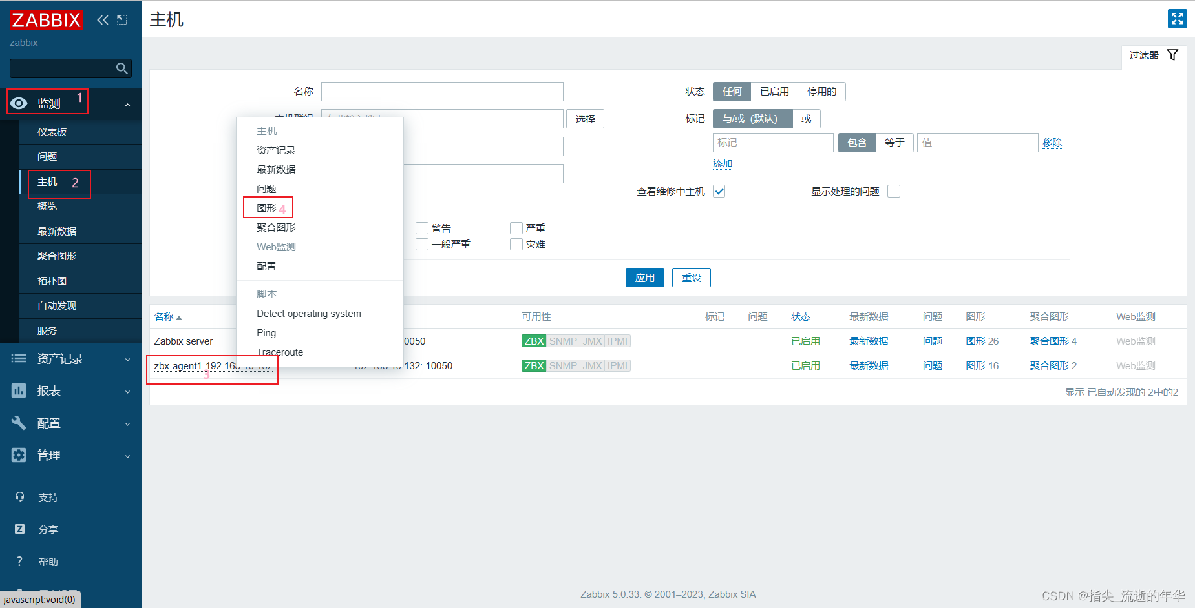Select 任何 status option
The height and width of the screenshot is (608, 1195).
[x=732, y=92]
